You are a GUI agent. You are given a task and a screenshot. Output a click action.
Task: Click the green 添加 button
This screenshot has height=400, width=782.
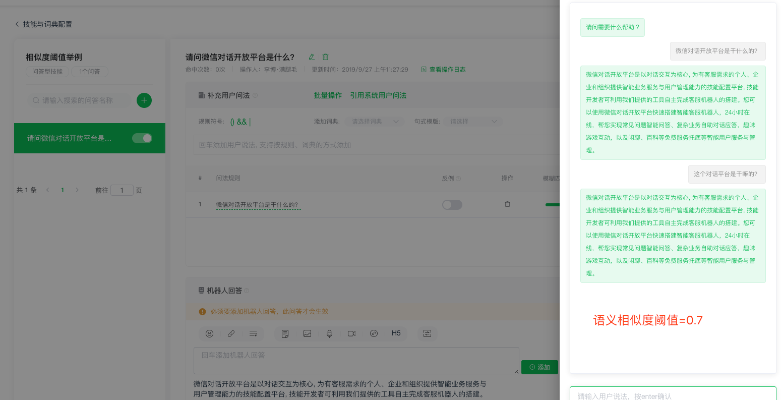coord(539,367)
